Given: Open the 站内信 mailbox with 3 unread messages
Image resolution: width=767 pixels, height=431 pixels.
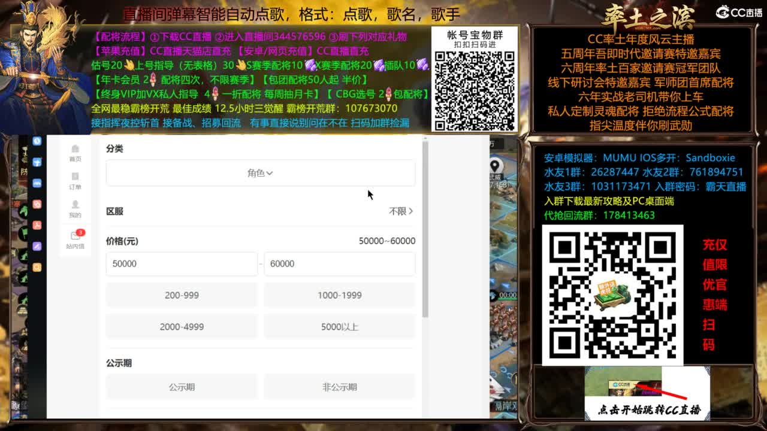Looking at the screenshot, I should (x=75, y=235).
